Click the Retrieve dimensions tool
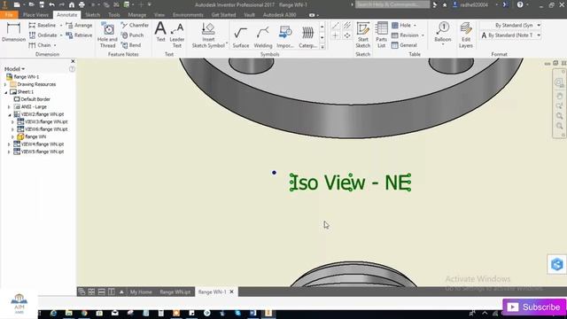The image size is (567, 319). [79, 35]
